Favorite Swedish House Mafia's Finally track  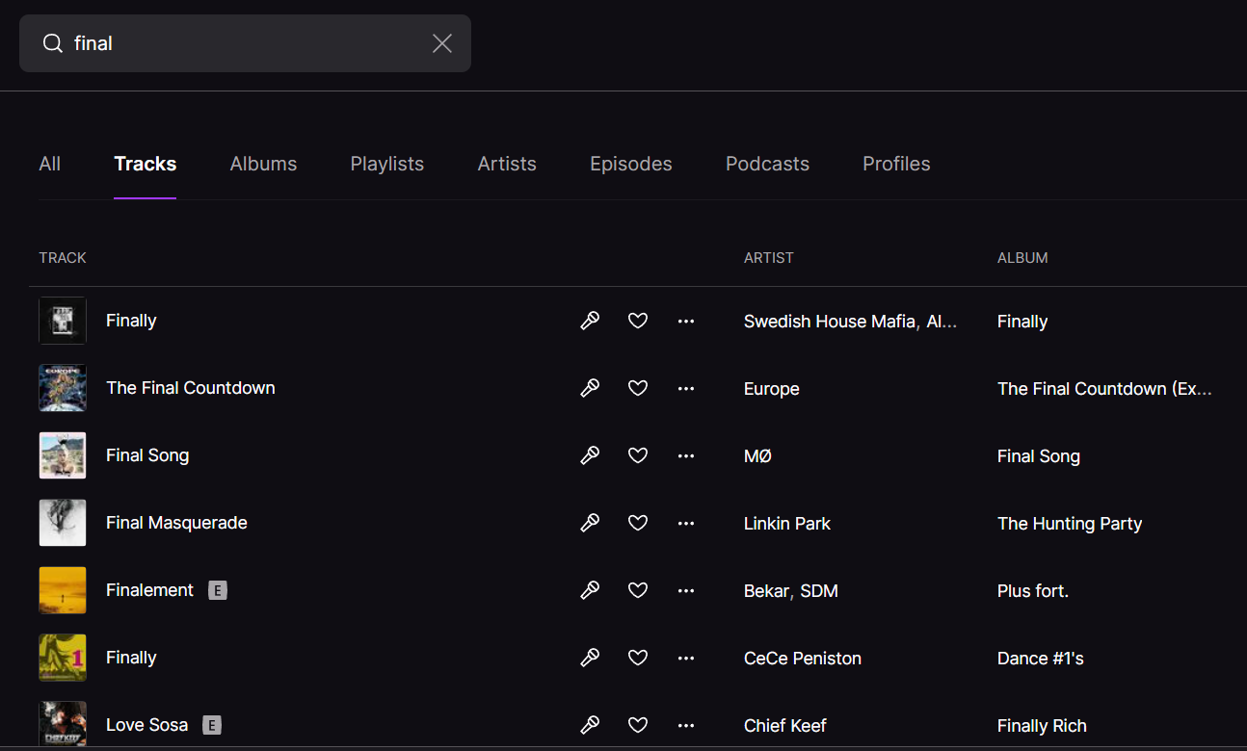638,321
